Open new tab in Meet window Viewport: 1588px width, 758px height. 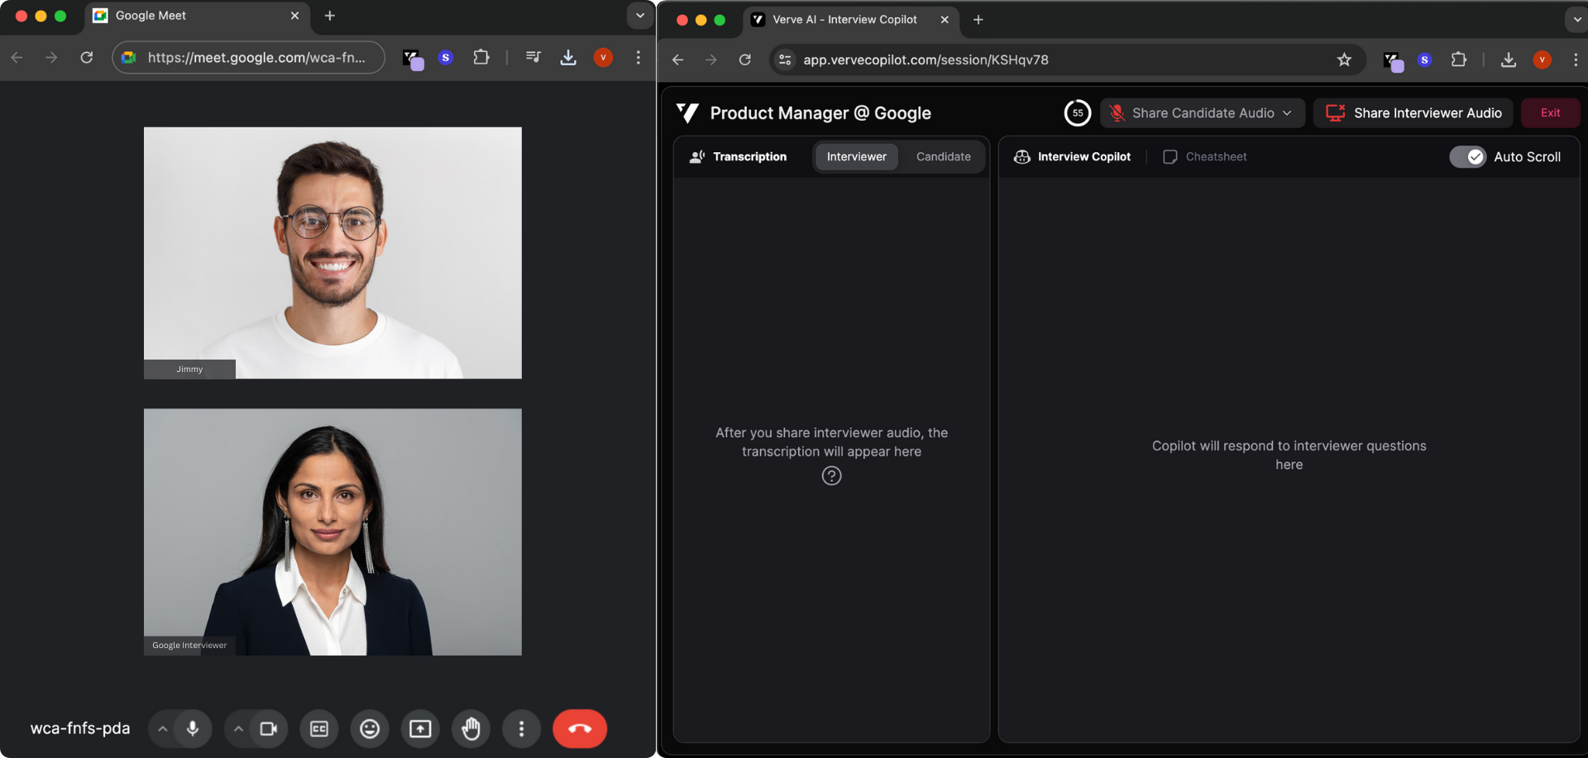coord(329,16)
